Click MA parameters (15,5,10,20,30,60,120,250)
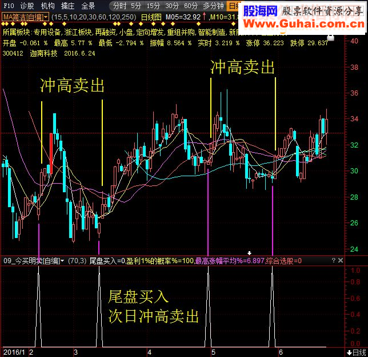This screenshot has height=357, width=368. click(x=94, y=17)
